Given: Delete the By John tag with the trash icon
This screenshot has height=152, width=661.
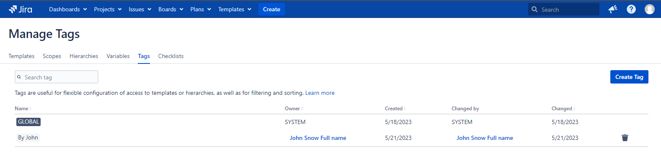Looking at the screenshot, I should (x=625, y=138).
